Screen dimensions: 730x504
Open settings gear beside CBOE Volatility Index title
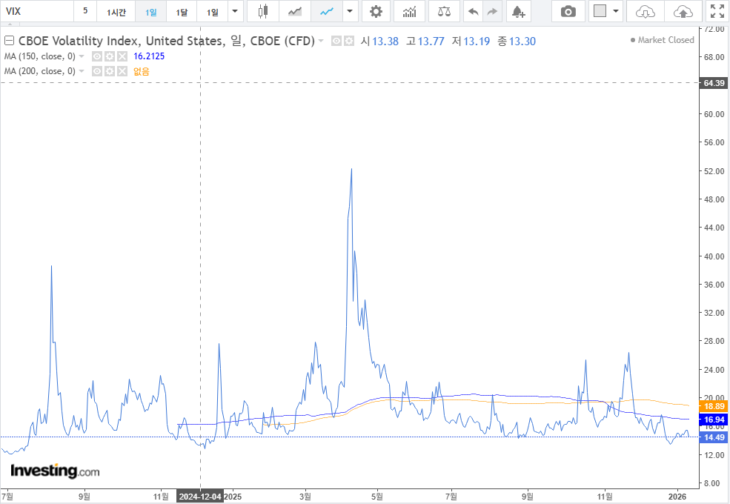coord(349,41)
